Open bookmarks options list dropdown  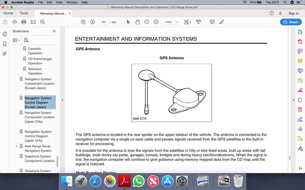tap(16, 40)
